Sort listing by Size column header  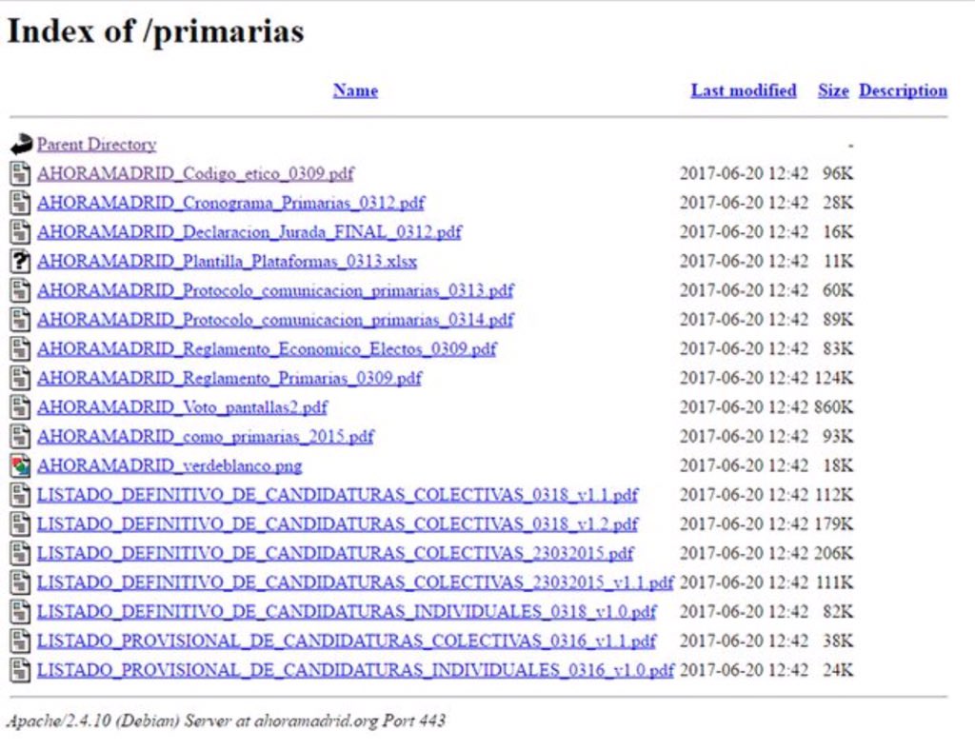pyautogui.click(x=833, y=90)
